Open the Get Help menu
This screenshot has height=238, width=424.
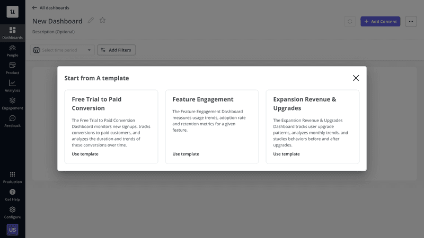click(12, 195)
